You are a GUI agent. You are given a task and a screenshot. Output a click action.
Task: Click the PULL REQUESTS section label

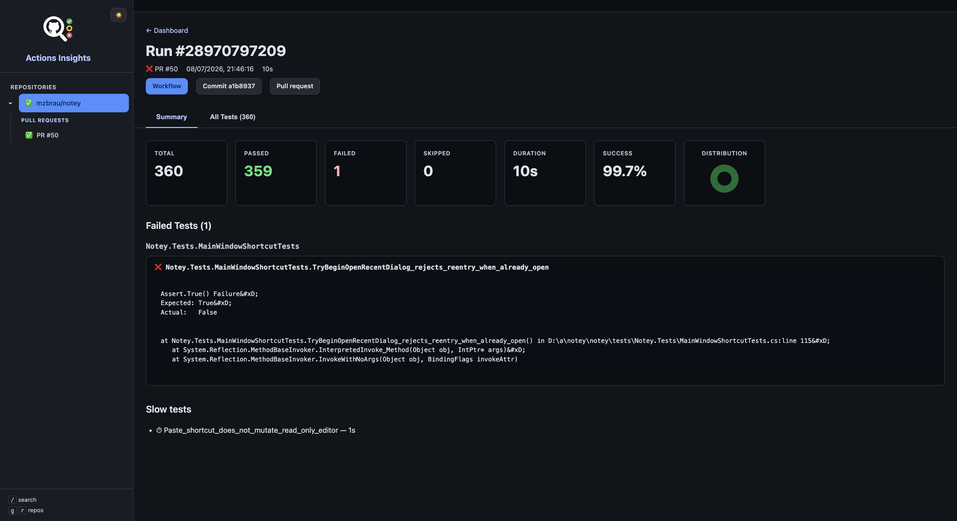coord(45,120)
